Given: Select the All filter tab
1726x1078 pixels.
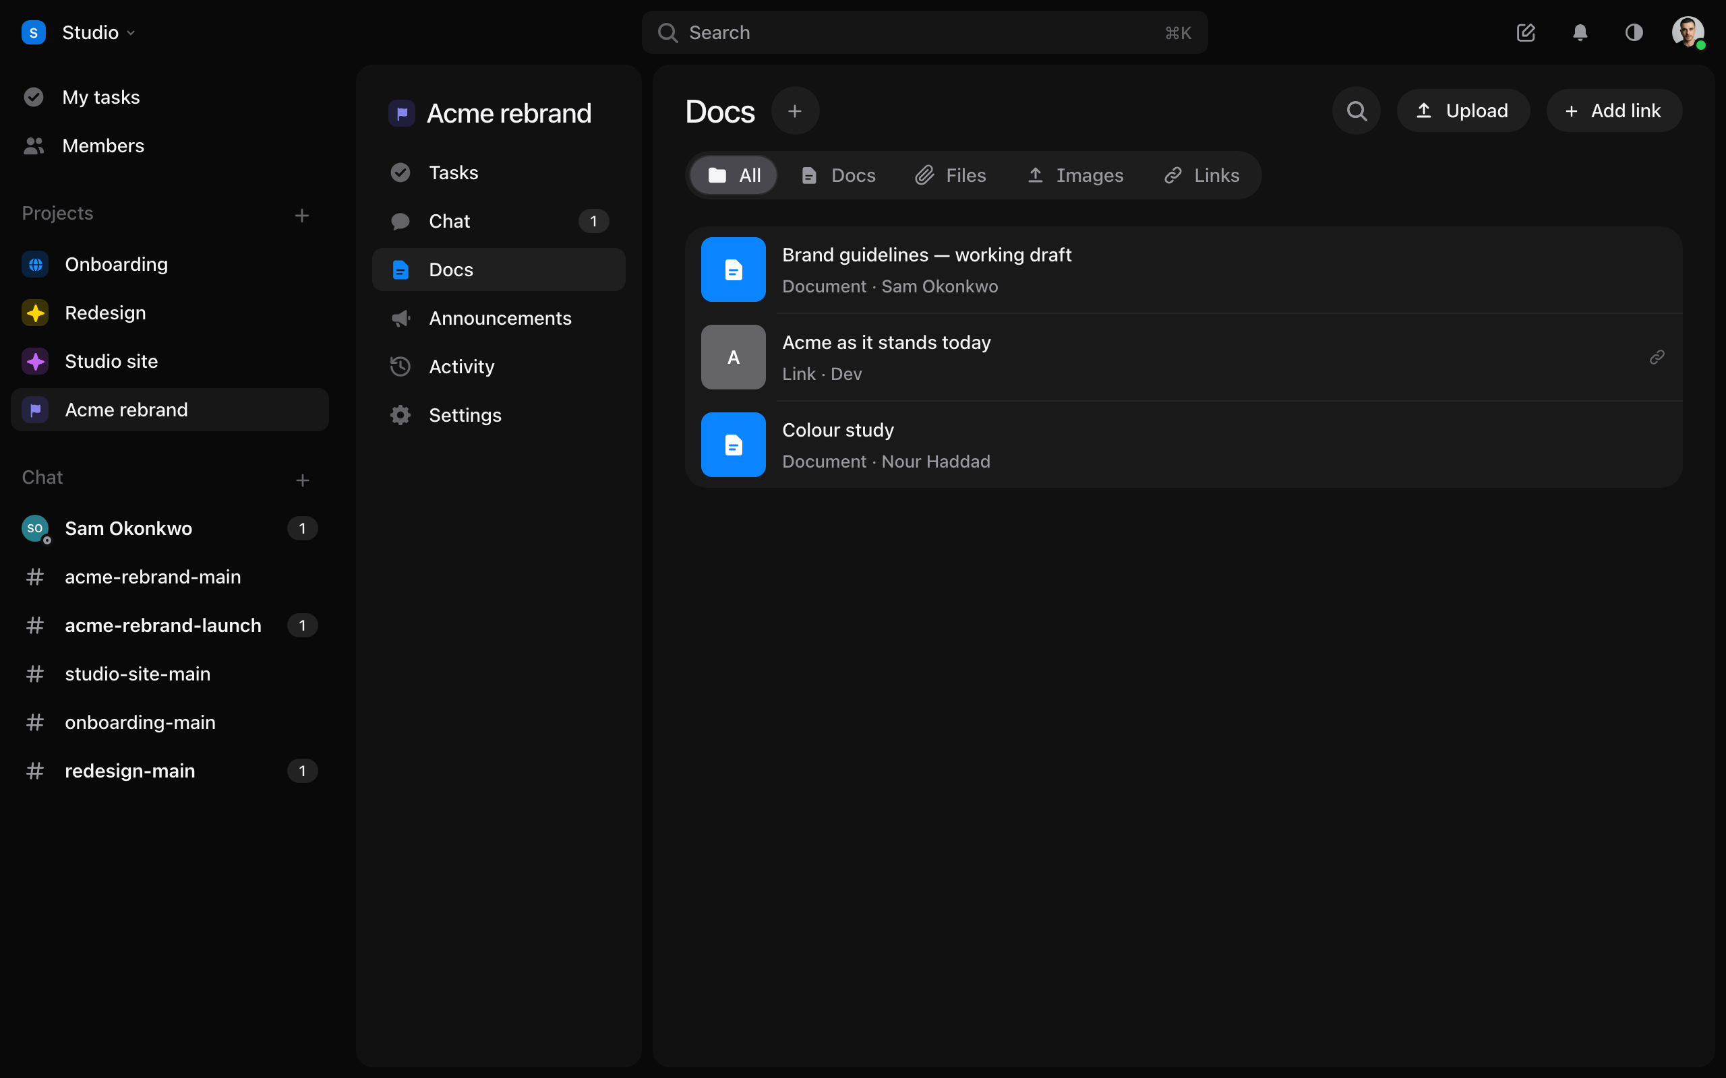Looking at the screenshot, I should point(733,175).
